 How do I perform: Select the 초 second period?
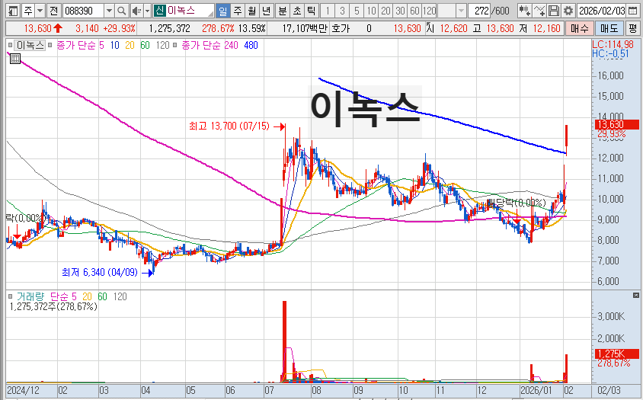(x=297, y=11)
